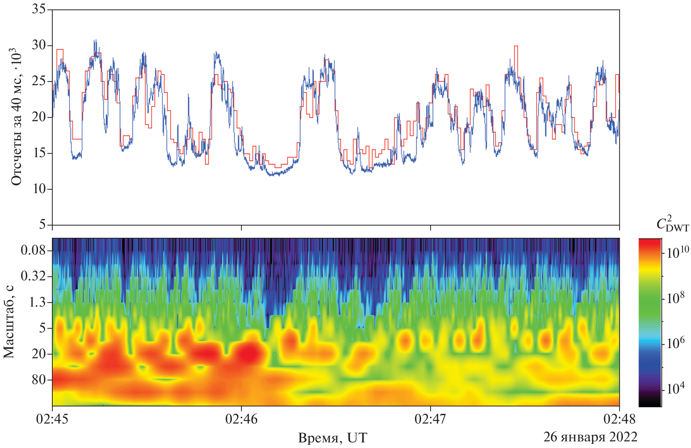
Task: Click the 35 tick on upper y-axis
Action: [x=39, y=9]
